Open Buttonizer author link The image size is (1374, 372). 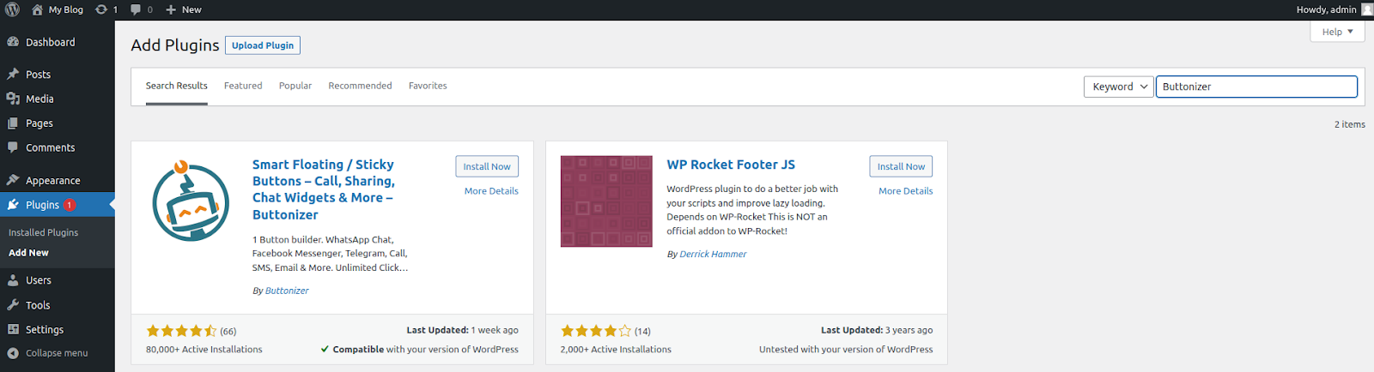click(287, 291)
